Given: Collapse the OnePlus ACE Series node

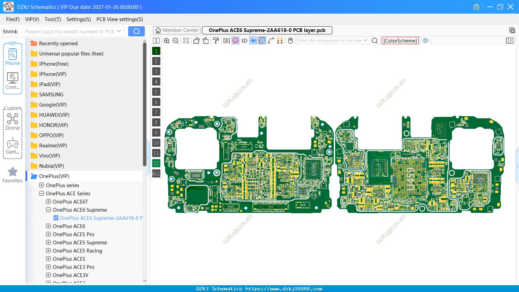Looking at the screenshot, I should point(42,194).
